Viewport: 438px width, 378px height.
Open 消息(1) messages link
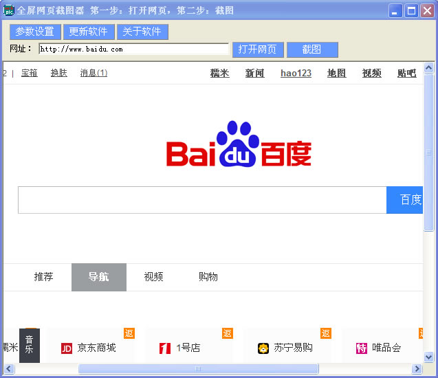tap(94, 73)
